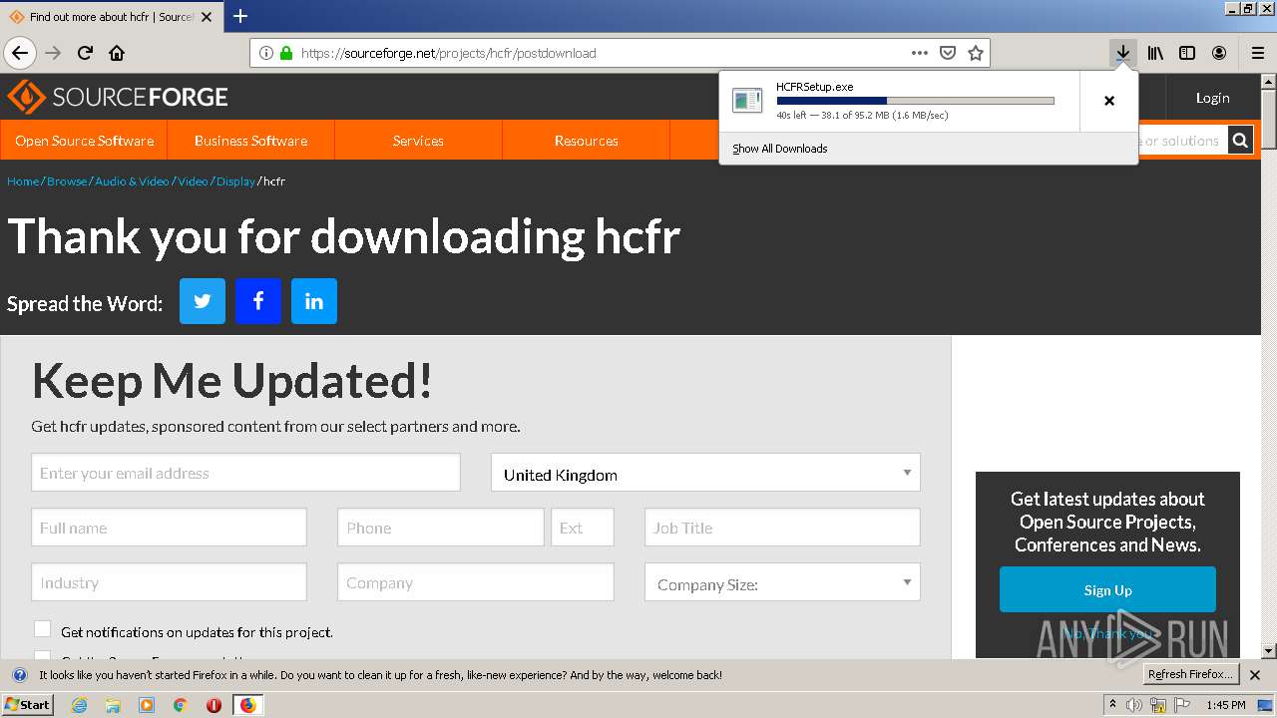Show sidebars icon in toolbar

click(x=1187, y=53)
